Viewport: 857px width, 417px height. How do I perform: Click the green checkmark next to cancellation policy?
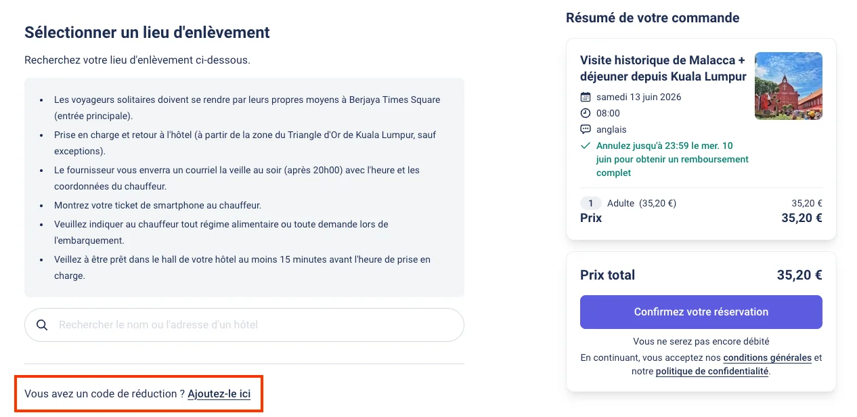[586, 146]
